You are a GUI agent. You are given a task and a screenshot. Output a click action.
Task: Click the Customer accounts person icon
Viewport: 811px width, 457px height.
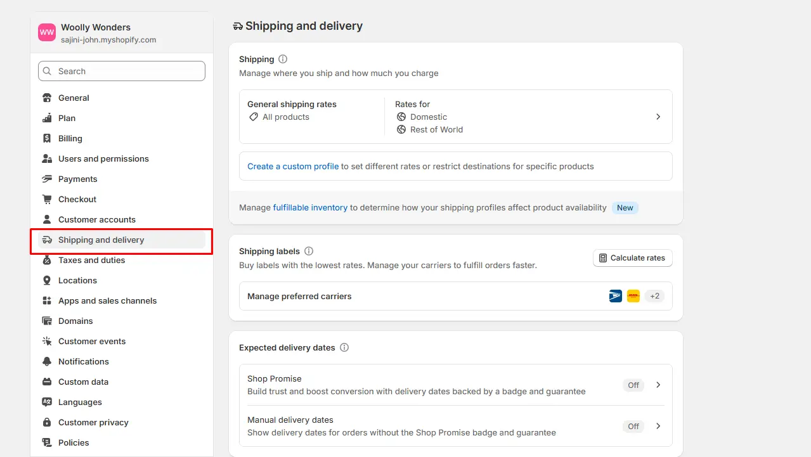click(47, 219)
